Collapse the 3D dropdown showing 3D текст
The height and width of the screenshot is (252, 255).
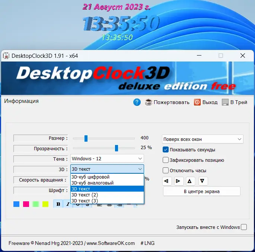(107, 169)
